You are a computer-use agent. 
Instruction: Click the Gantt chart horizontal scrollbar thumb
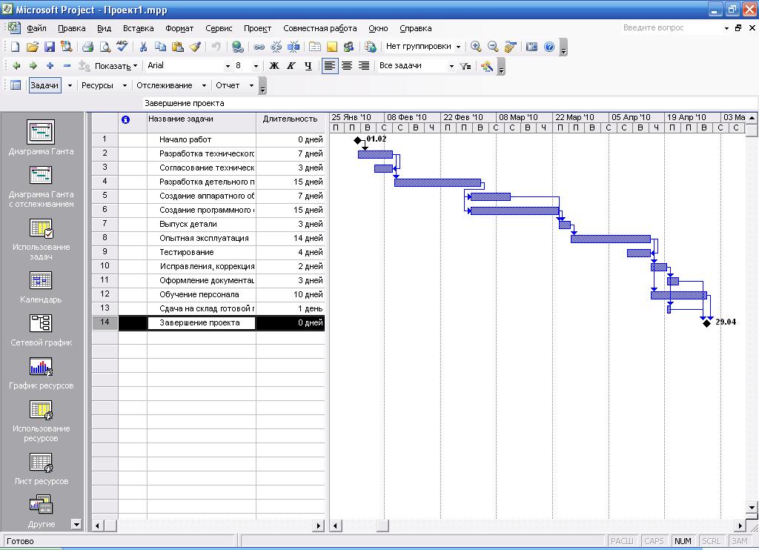[x=382, y=526]
